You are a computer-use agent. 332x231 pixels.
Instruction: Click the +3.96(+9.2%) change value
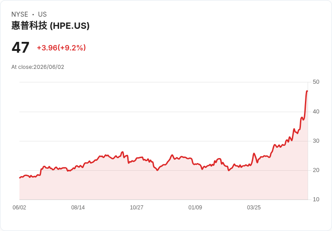click(x=61, y=48)
